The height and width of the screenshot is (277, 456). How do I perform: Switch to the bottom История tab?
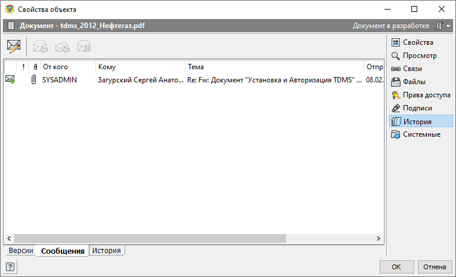pos(107,251)
